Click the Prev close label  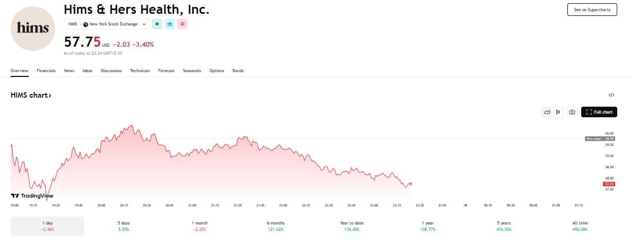pos(594,139)
